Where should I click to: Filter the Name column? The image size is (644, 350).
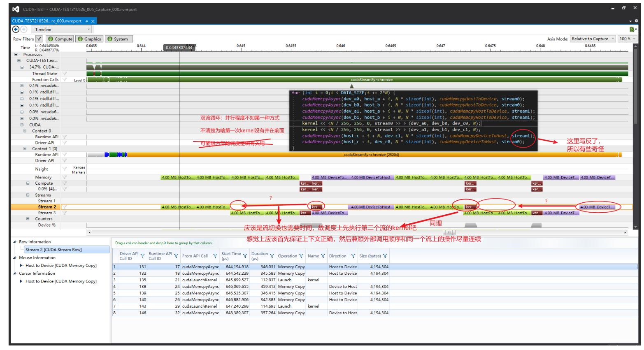click(323, 256)
